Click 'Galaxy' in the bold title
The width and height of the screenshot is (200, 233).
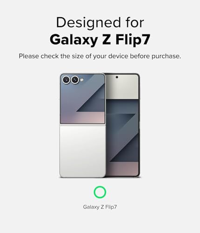[x=73, y=40]
